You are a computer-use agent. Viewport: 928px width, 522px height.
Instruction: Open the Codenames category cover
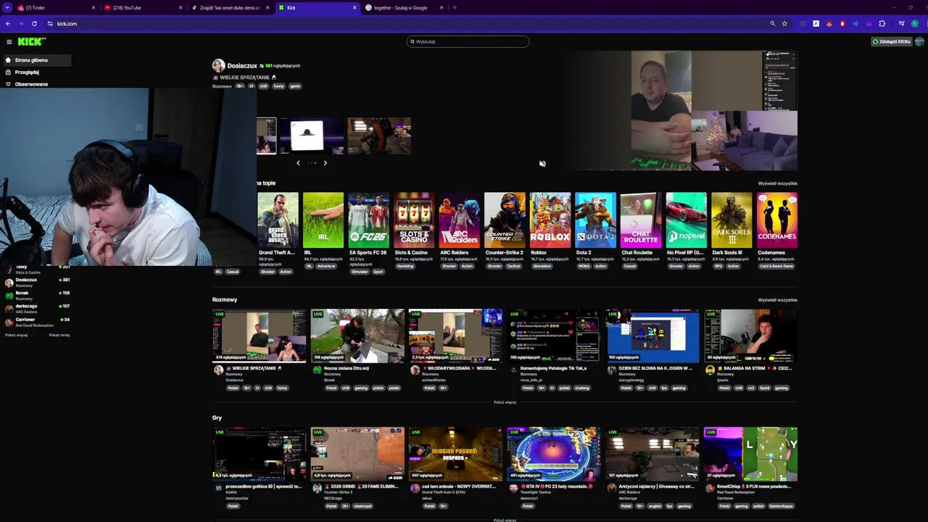point(777,220)
